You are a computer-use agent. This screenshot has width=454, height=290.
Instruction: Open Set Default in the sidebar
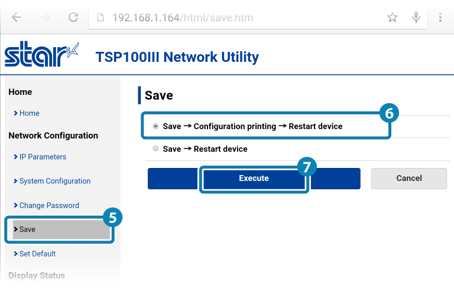coord(37,253)
